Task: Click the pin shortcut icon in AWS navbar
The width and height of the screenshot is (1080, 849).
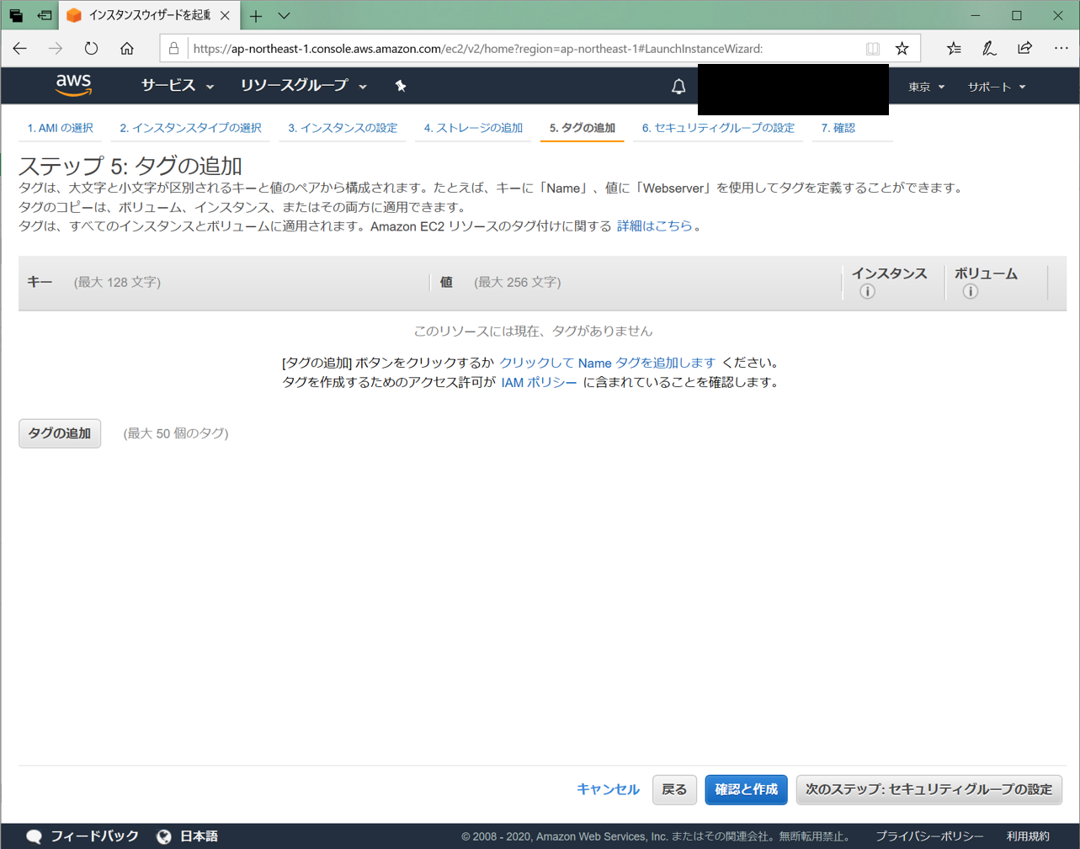Action: click(401, 86)
